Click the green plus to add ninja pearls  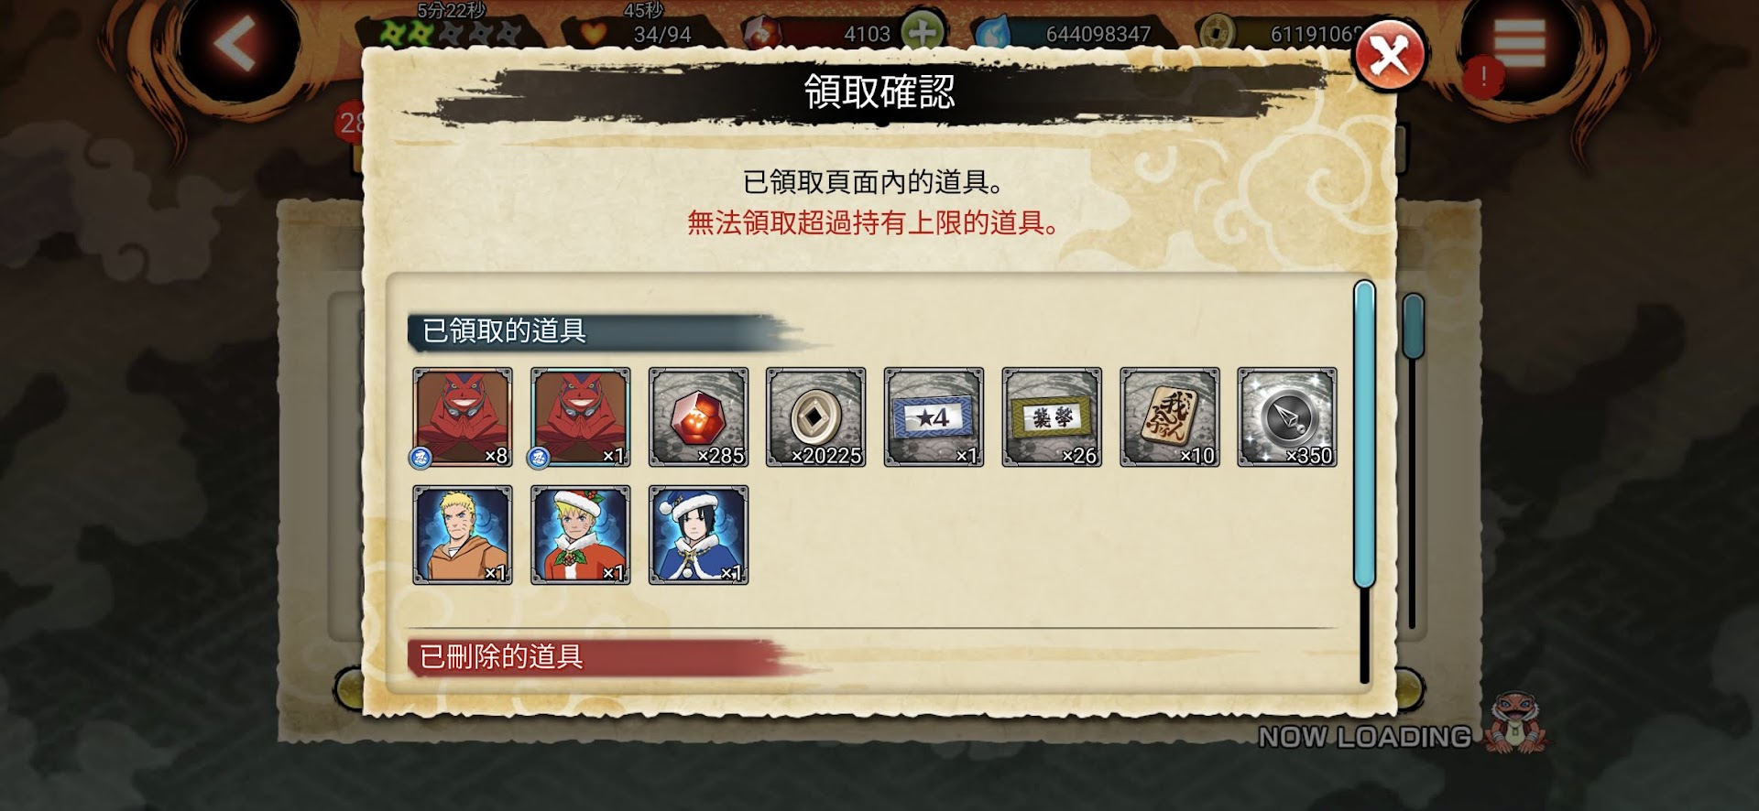[923, 33]
